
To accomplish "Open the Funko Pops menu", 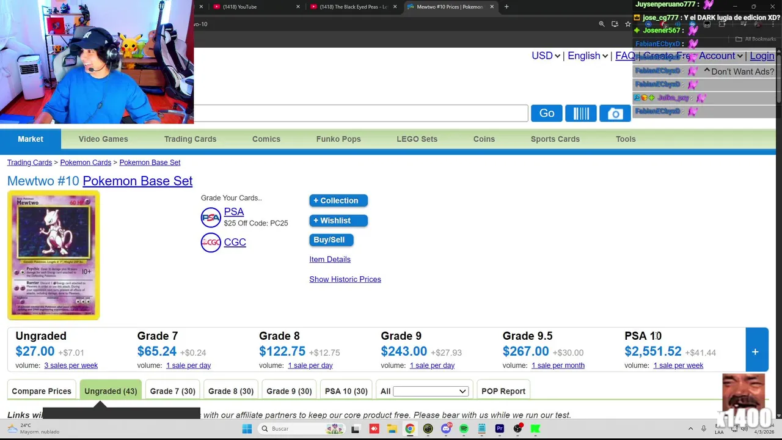I will pyautogui.click(x=338, y=139).
